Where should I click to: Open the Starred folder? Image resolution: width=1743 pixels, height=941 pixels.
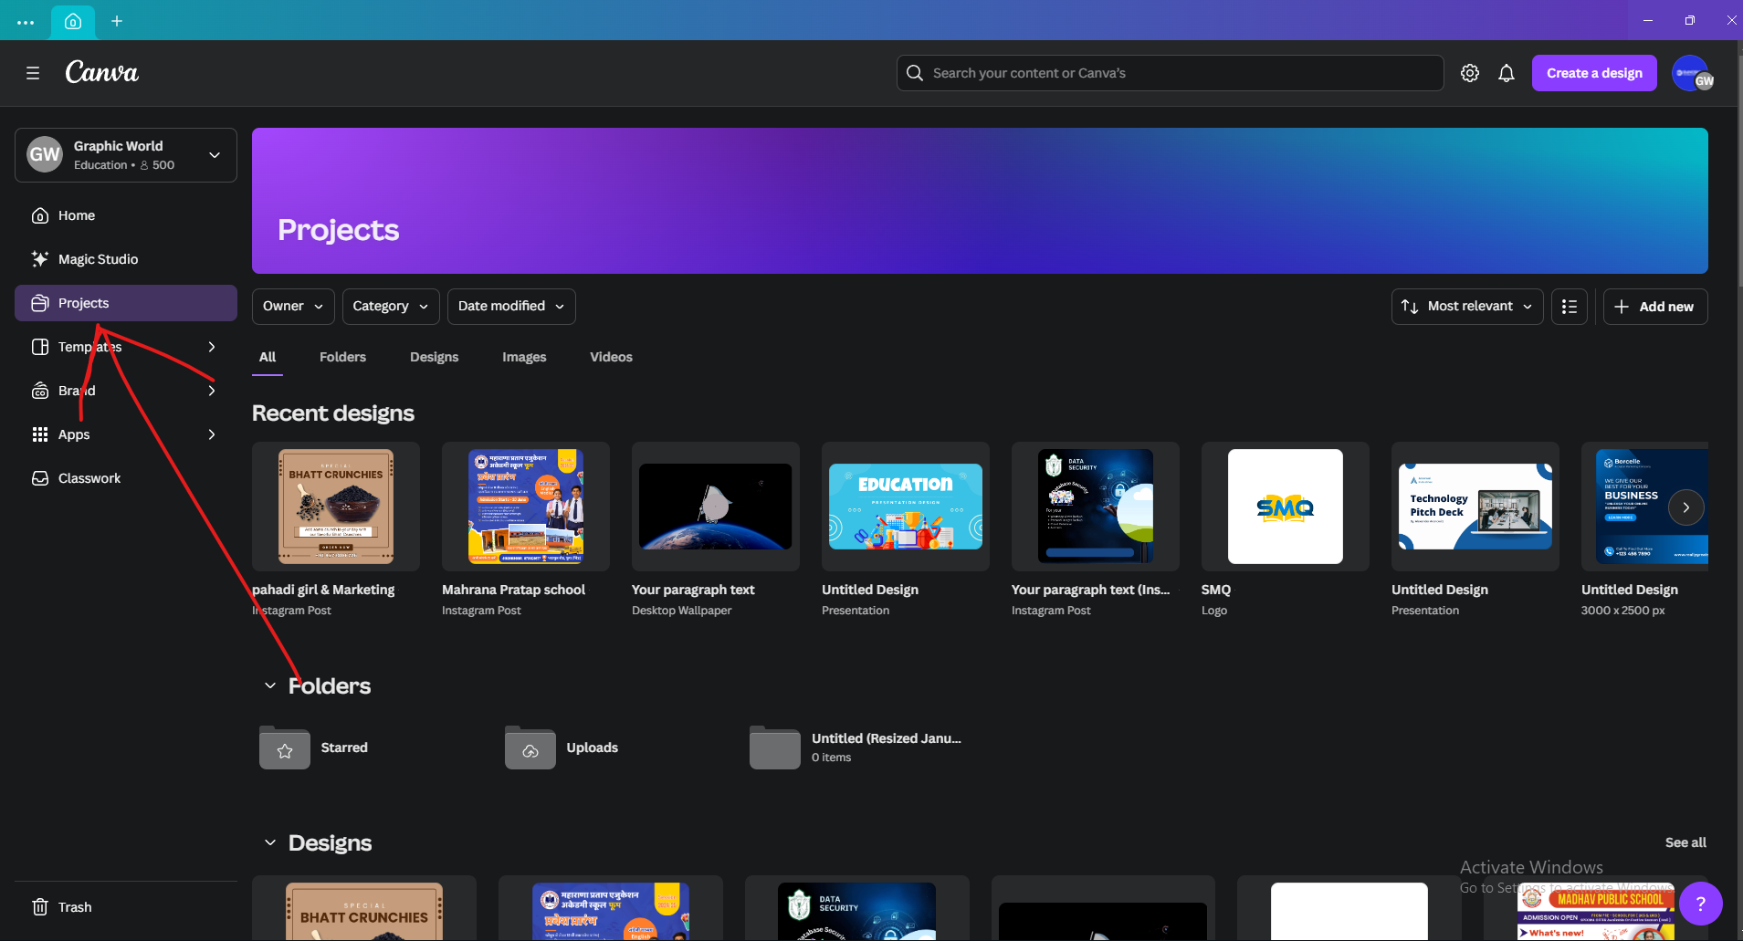click(315, 748)
